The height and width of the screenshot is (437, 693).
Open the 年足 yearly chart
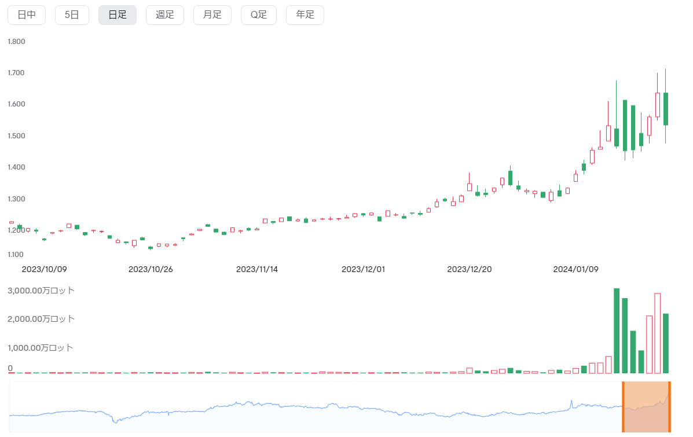[305, 15]
